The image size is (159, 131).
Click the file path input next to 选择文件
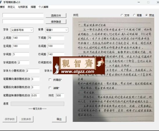[x=23, y=15]
